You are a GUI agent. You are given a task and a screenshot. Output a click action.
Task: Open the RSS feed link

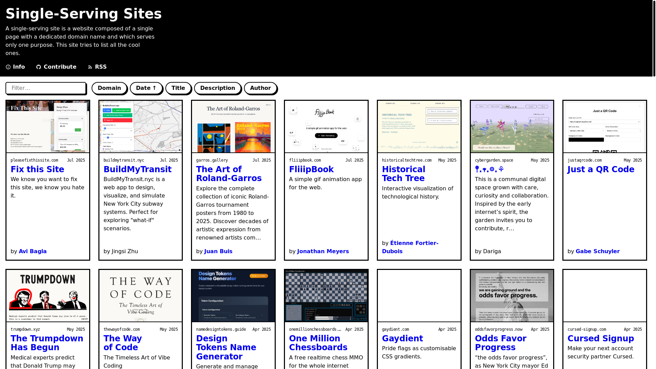(97, 67)
